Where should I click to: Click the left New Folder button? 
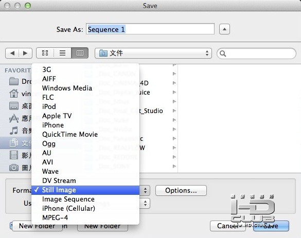coord(37,226)
